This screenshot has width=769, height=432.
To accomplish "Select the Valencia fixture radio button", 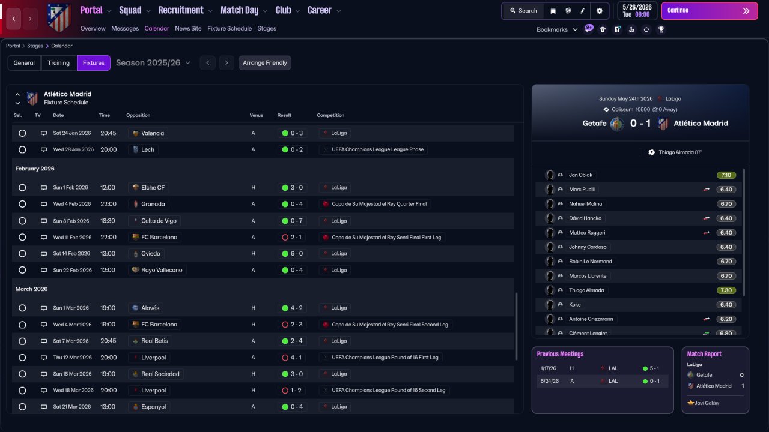I will coord(22,133).
